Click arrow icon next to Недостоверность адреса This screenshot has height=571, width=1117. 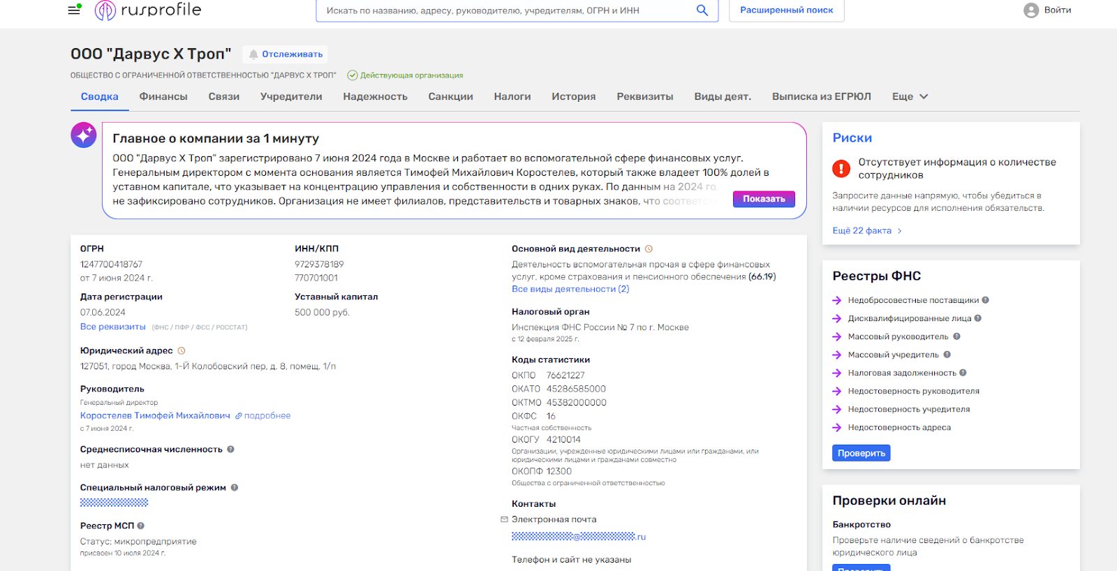[837, 428]
